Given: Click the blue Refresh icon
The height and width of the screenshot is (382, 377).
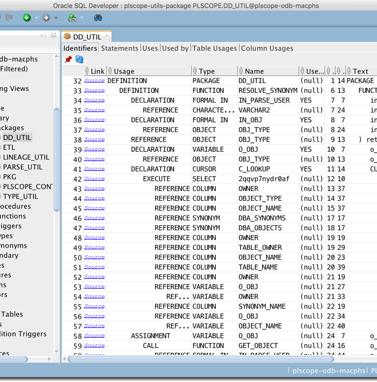Looking at the screenshot, I should 79,59.
